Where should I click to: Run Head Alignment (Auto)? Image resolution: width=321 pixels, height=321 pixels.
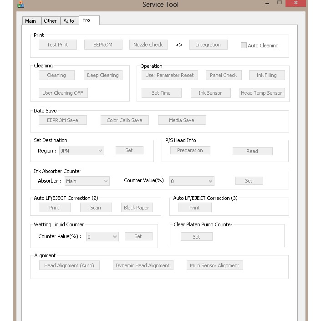pyautogui.click(x=69, y=265)
